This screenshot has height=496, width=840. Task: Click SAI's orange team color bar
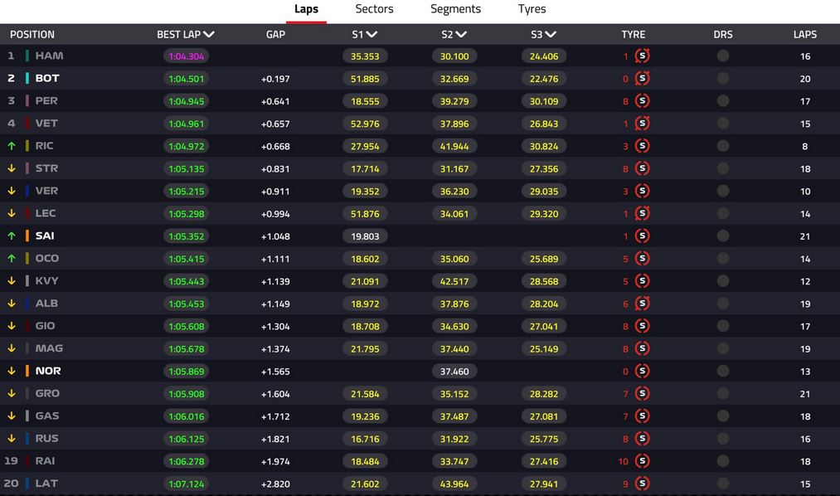[x=27, y=236]
